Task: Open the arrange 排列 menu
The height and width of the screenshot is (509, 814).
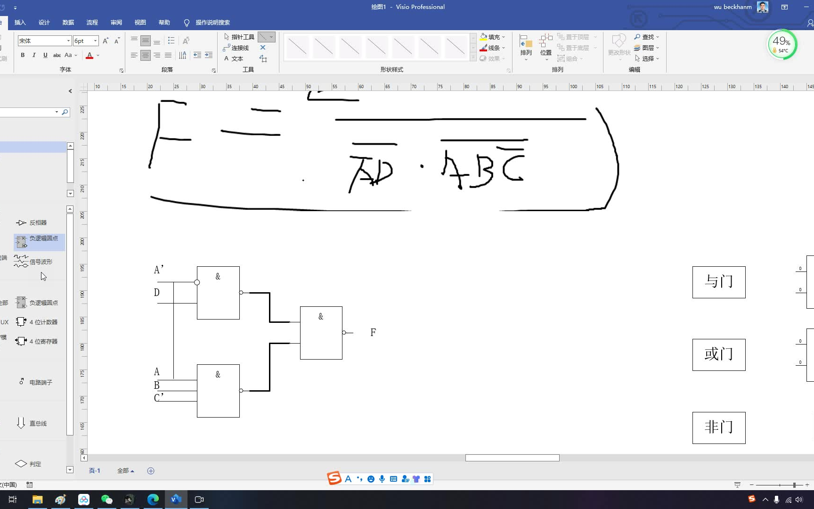Action: tap(526, 47)
